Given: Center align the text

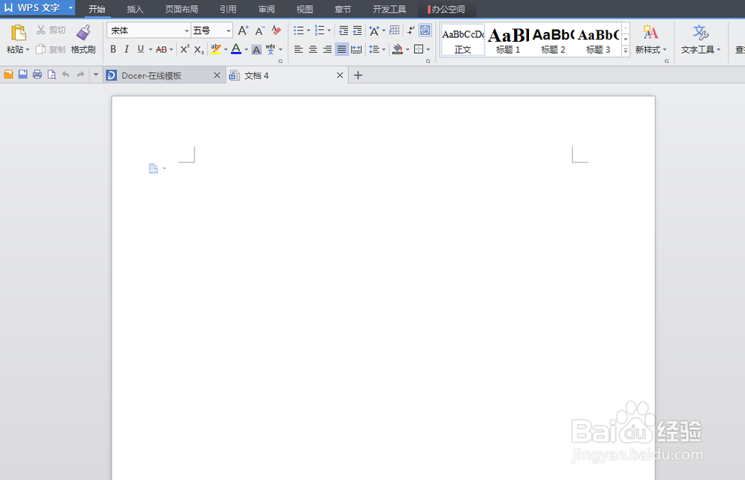Looking at the screenshot, I should pyautogui.click(x=313, y=49).
